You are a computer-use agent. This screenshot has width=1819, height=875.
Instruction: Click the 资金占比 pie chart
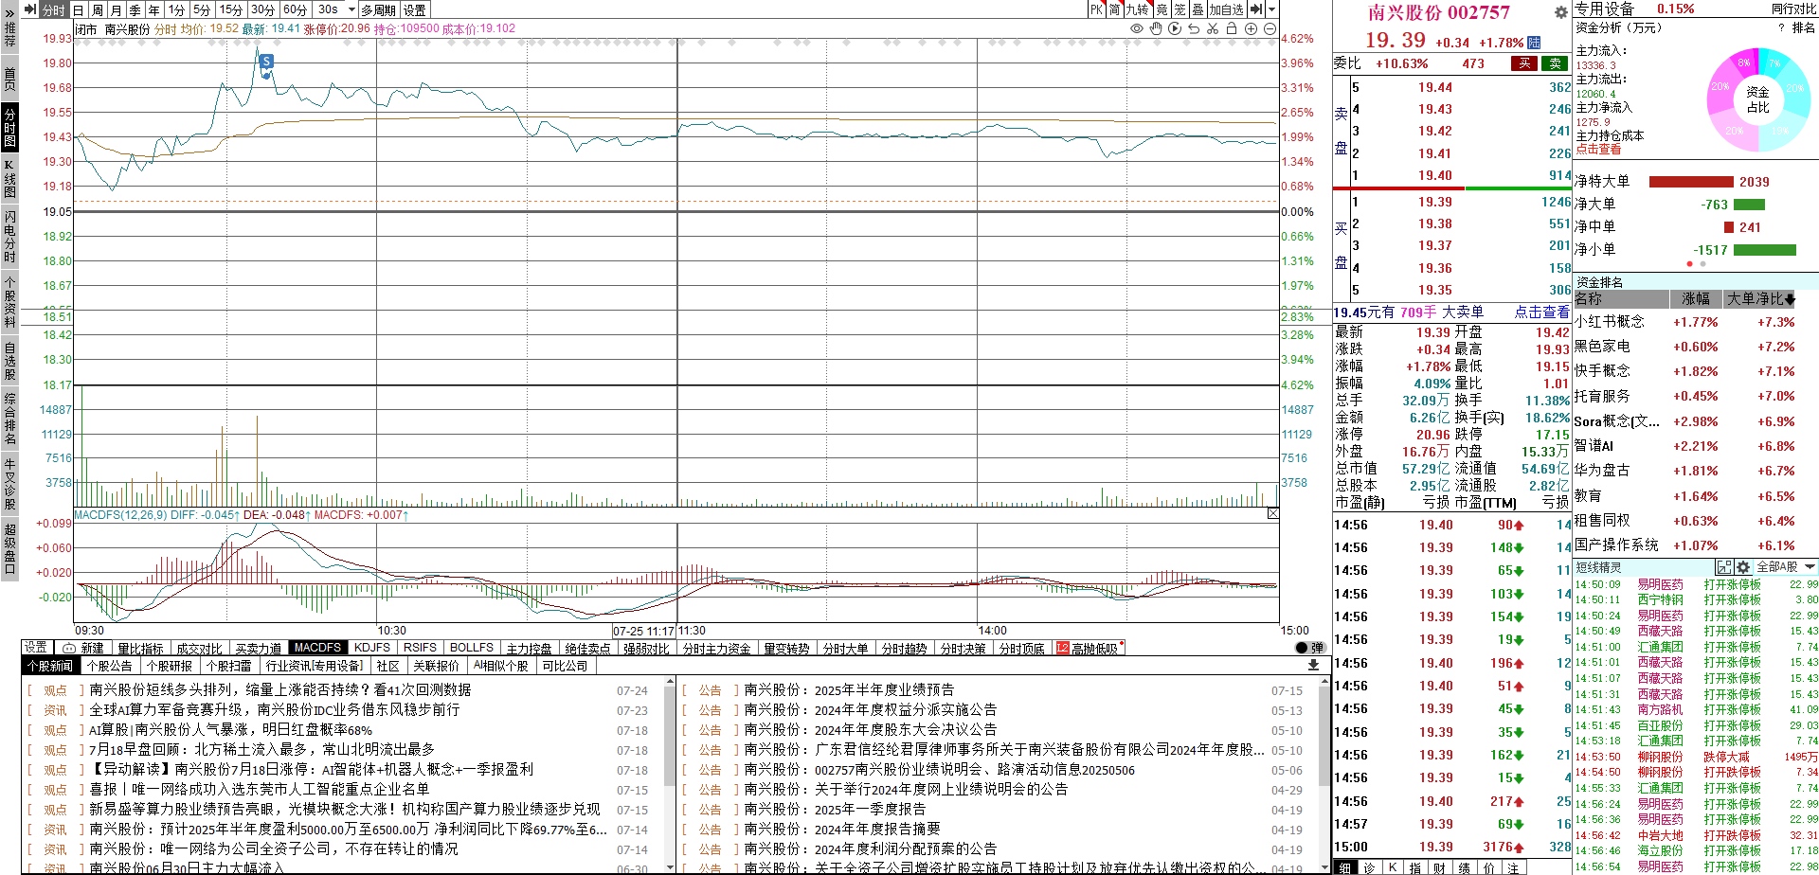1757,99
